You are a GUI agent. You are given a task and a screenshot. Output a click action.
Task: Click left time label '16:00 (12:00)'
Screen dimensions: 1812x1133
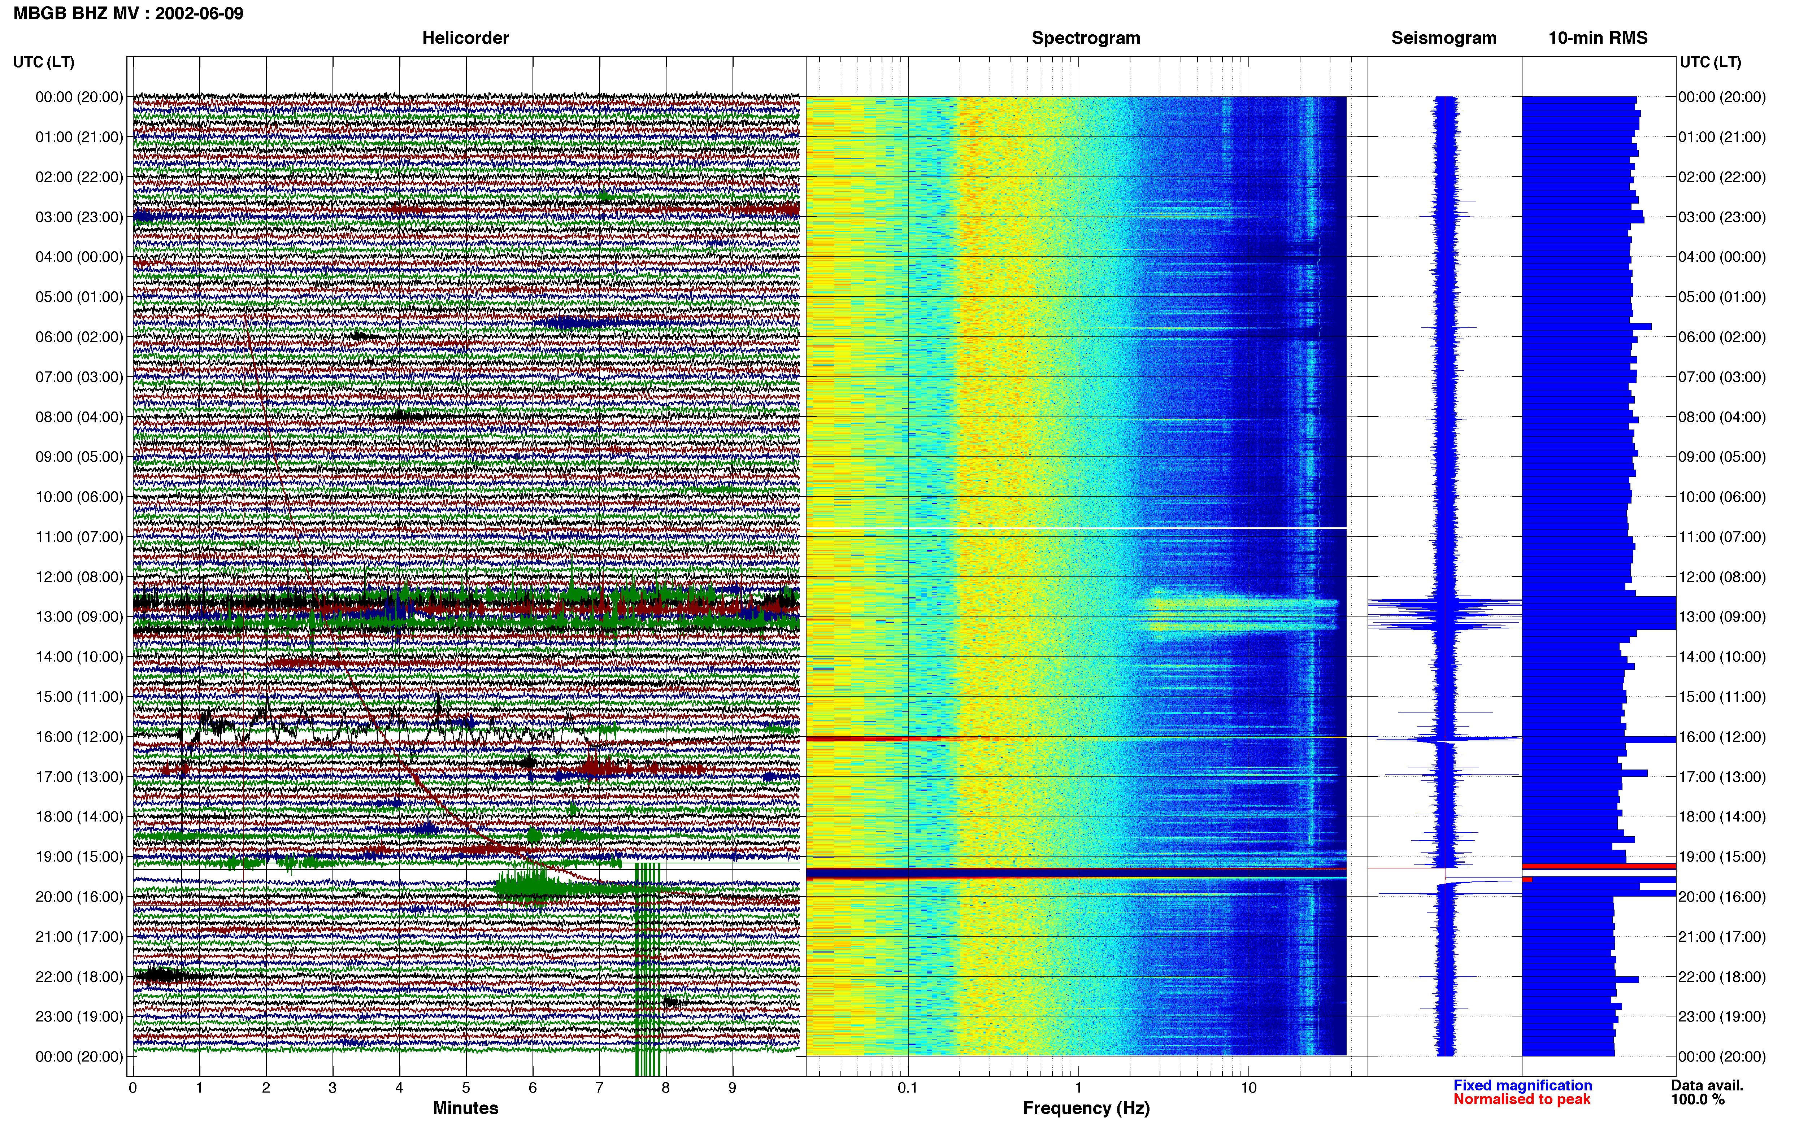(79, 737)
